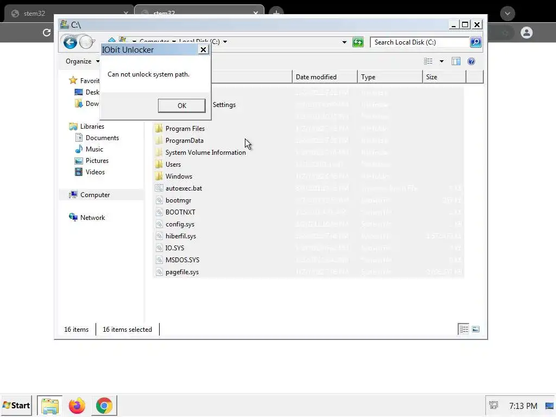
Task: Switch to the first stem32 browser tab
Action: (x=69, y=14)
